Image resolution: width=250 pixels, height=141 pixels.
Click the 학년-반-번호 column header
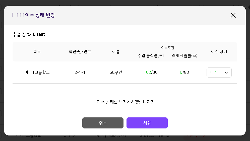coord(80,52)
